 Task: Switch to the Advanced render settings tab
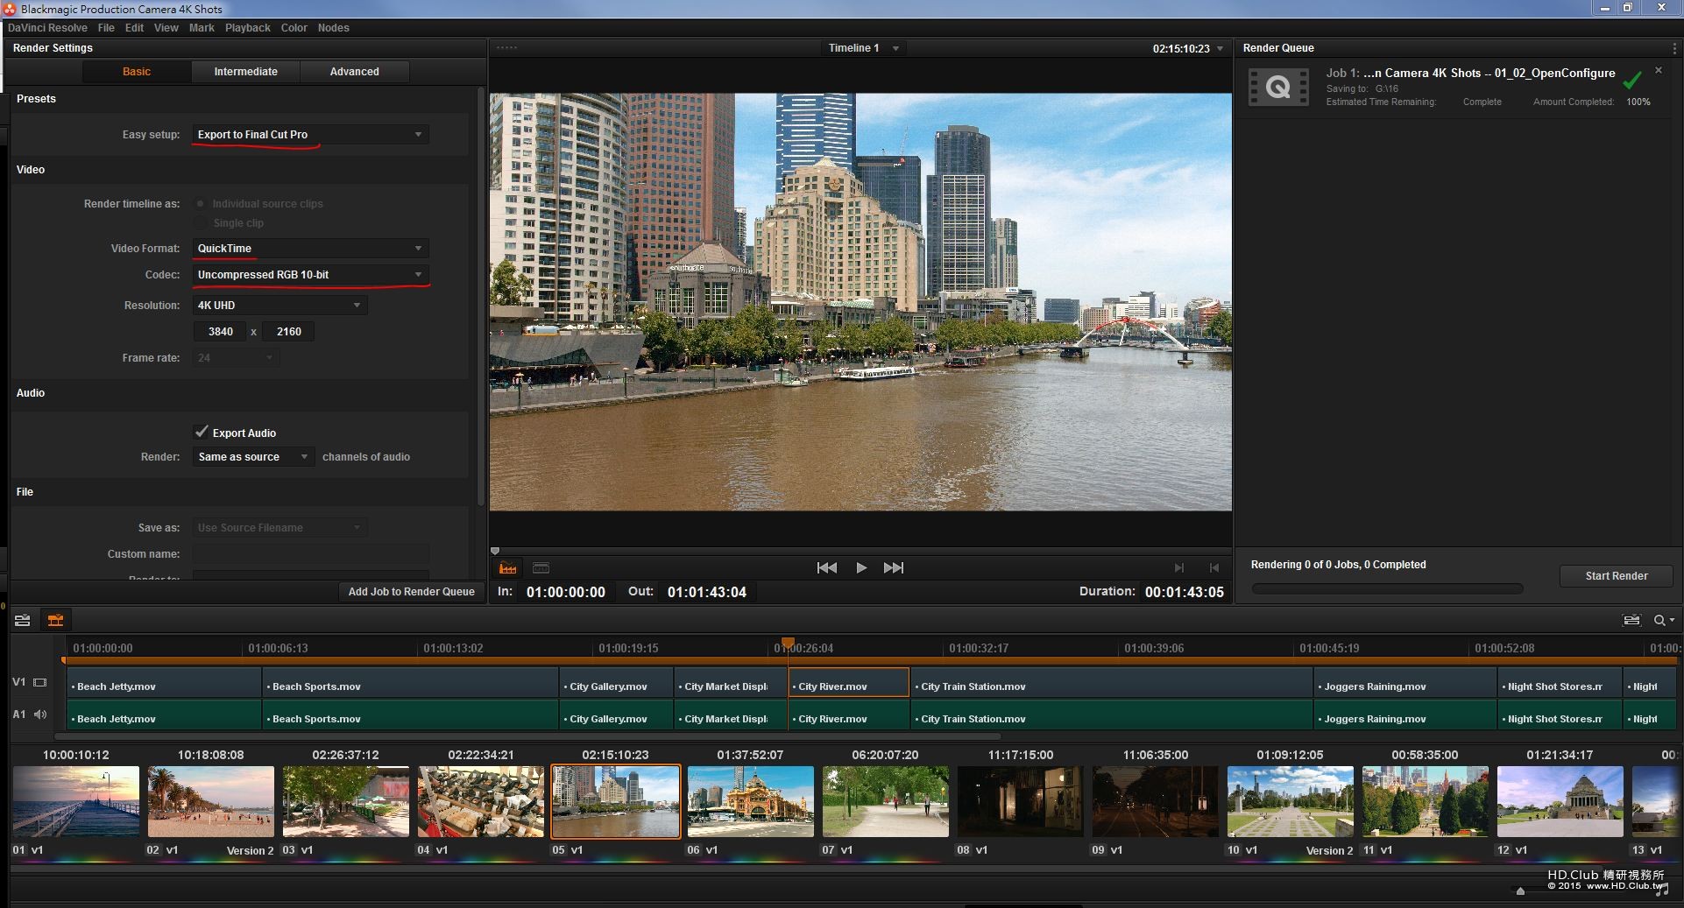click(x=354, y=72)
